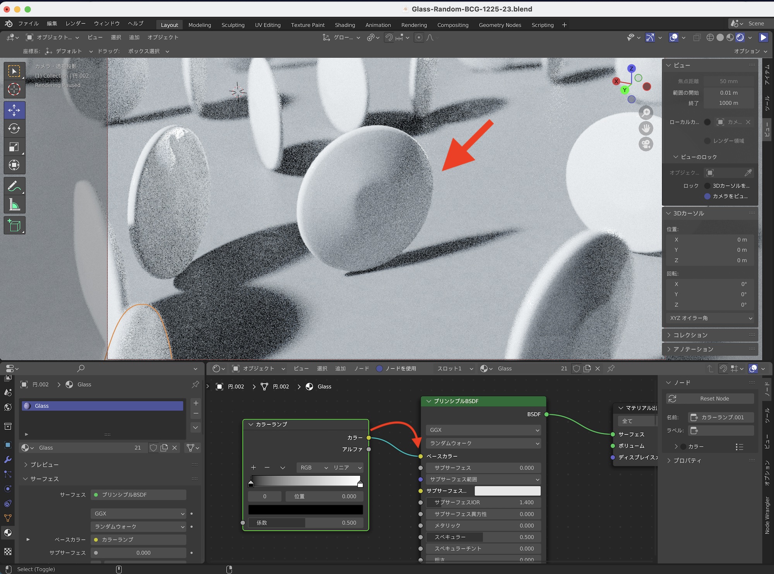774x574 pixels.
Task: Select the Annotate pencil tool
Action: pyautogui.click(x=14, y=186)
